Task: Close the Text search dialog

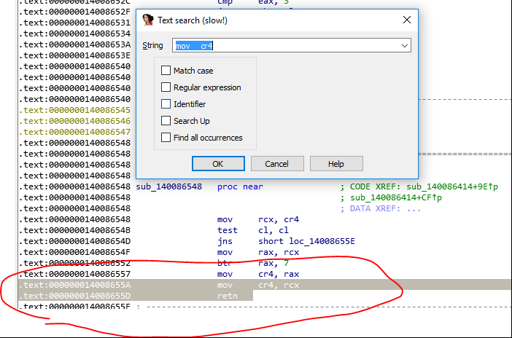Action: pos(406,20)
